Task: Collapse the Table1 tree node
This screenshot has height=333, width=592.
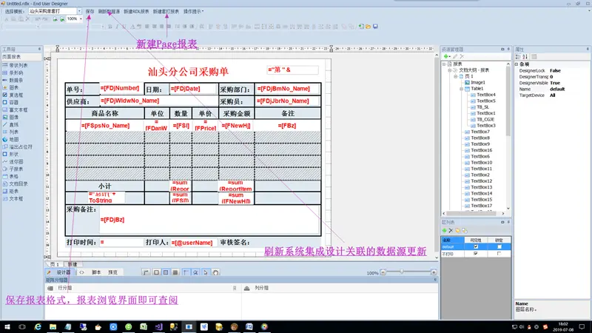Action: click(461, 89)
